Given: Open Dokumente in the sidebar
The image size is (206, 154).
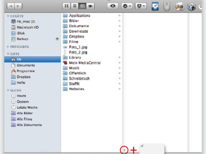Looking at the screenshot, I should point(32,65).
